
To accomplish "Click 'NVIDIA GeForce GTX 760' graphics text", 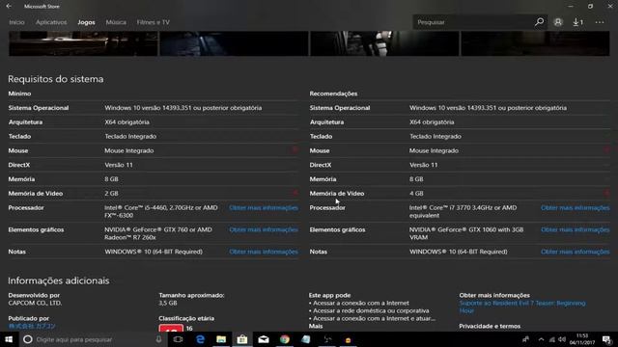I will point(158,233).
